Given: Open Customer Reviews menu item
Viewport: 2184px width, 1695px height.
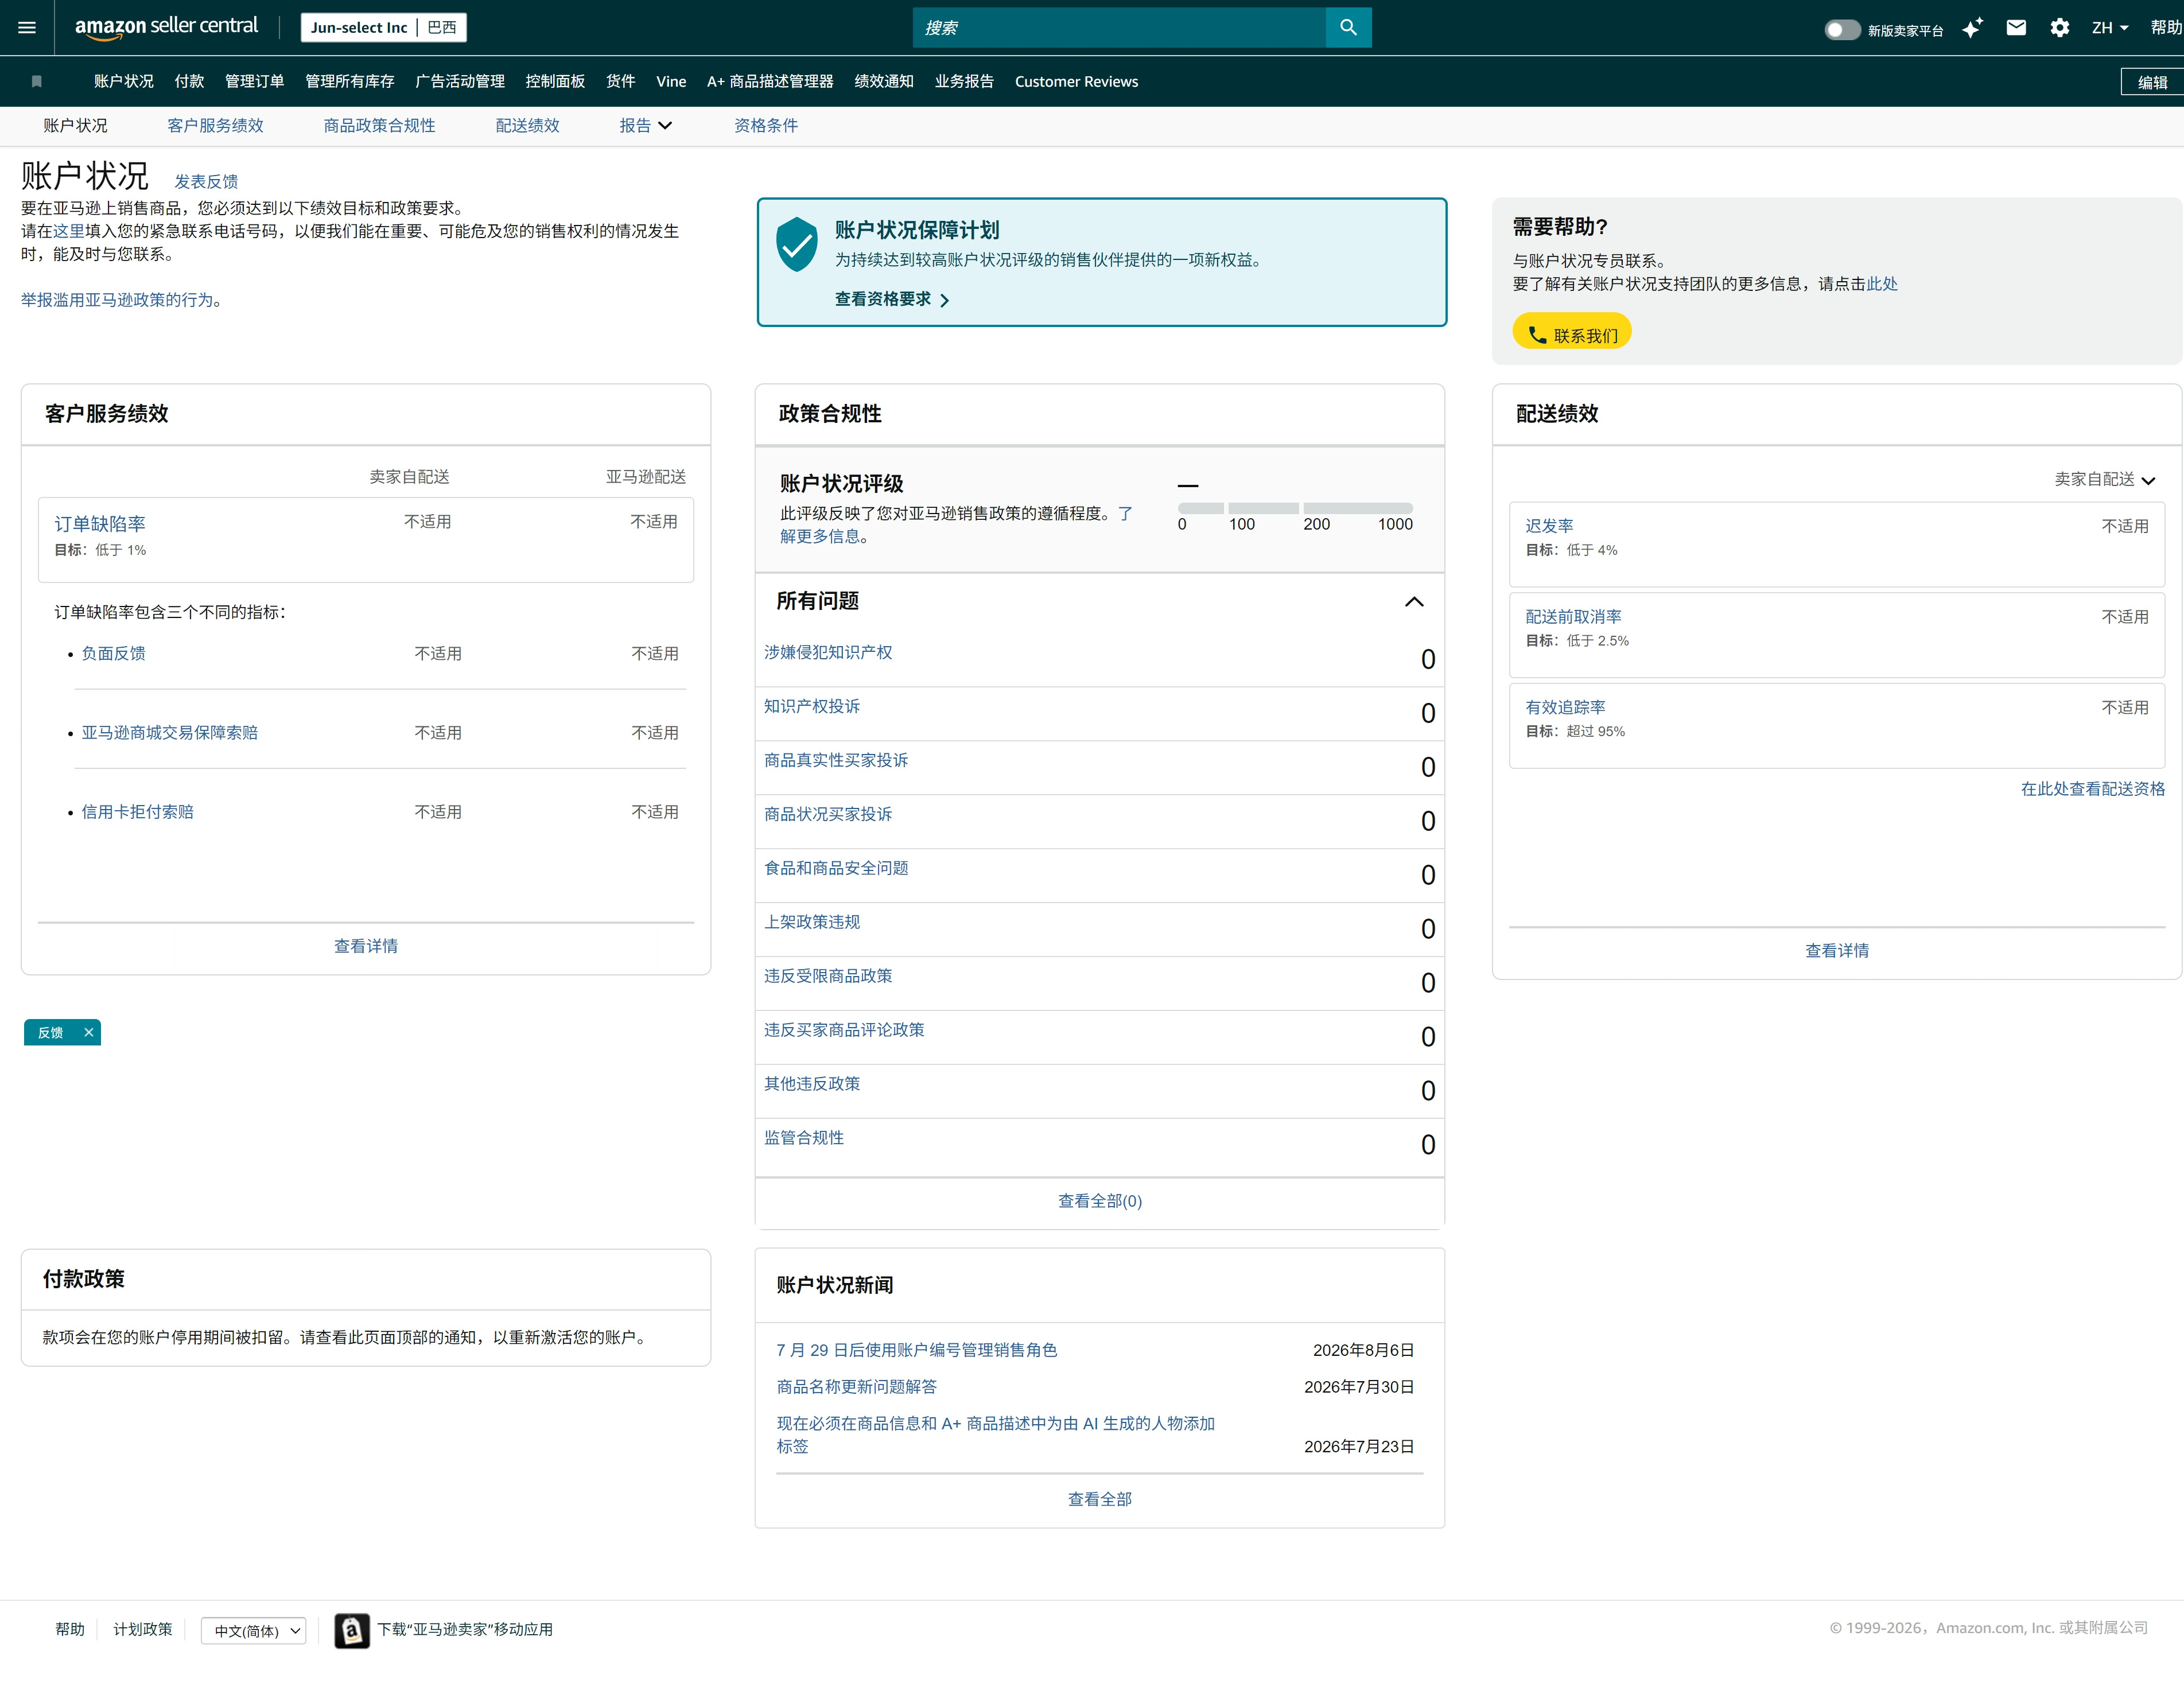Looking at the screenshot, I should 1076,81.
